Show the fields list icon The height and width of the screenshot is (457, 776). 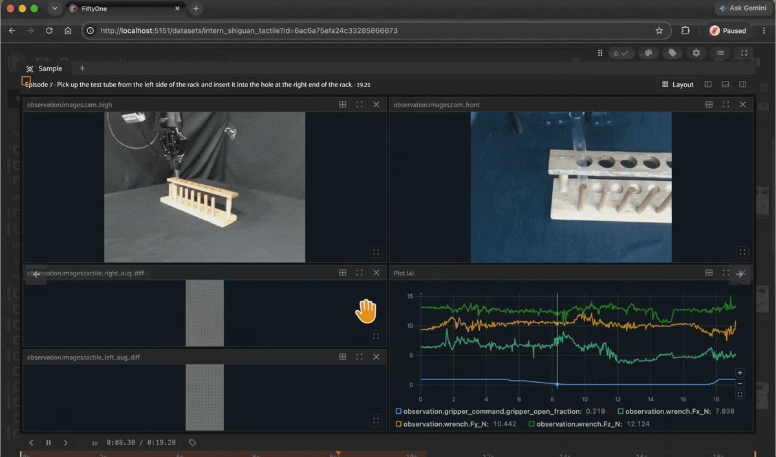(x=720, y=53)
